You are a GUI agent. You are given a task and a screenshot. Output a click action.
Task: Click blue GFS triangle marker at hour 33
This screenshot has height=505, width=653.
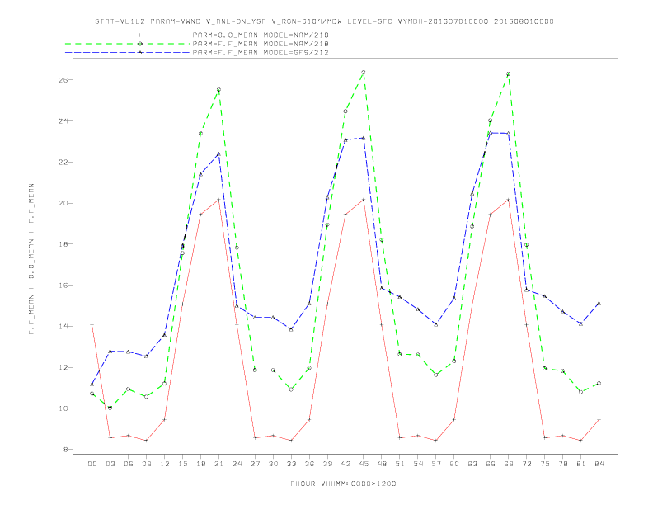point(291,329)
